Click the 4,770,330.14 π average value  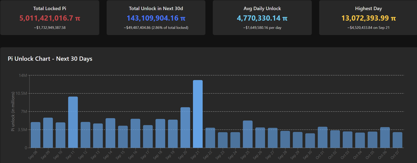(262, 18)
